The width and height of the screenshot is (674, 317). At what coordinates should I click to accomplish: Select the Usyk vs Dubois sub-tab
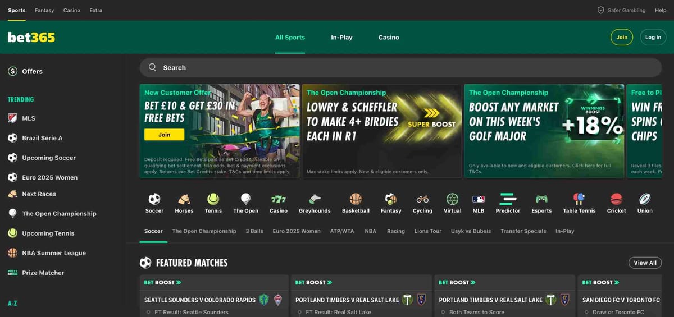pos(471,231)
